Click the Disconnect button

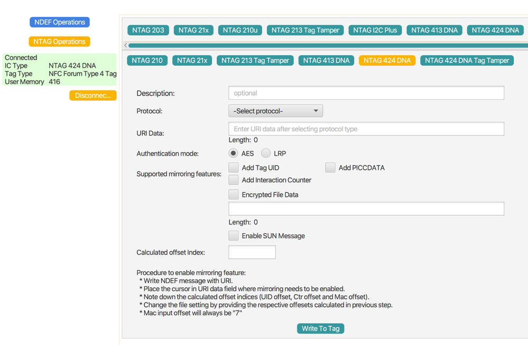(93, 95)
